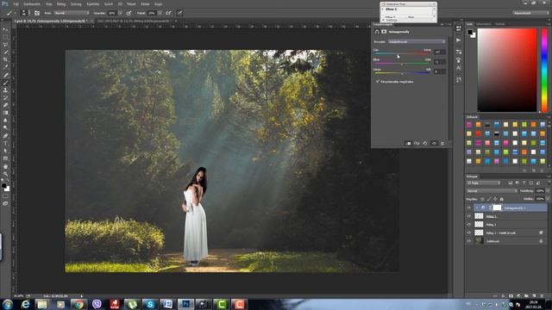
Task: Select the Crop tool
Action: [5, 59]
